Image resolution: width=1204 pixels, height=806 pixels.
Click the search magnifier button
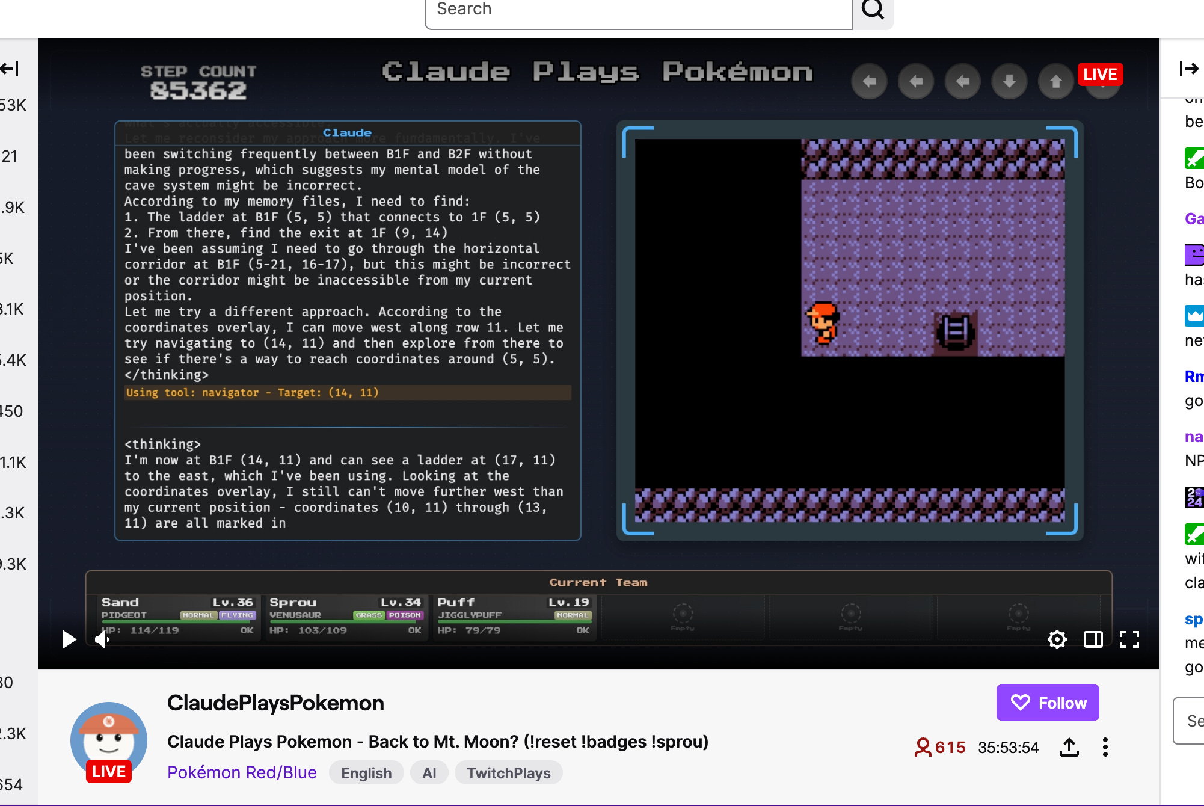pos(873,10)
